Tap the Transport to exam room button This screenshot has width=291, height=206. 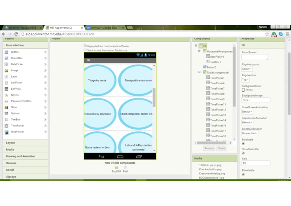pyautogui.click(x=135, y=80)
